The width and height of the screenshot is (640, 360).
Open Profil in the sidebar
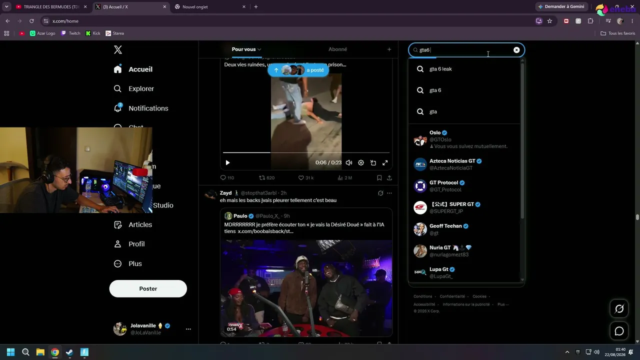129,244
